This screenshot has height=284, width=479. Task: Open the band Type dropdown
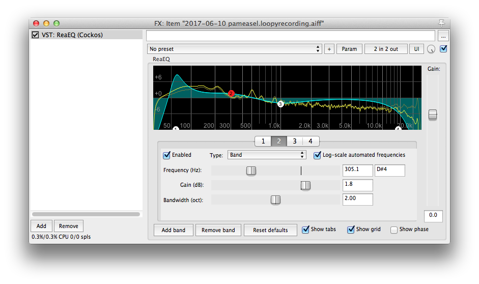(266, 155)
